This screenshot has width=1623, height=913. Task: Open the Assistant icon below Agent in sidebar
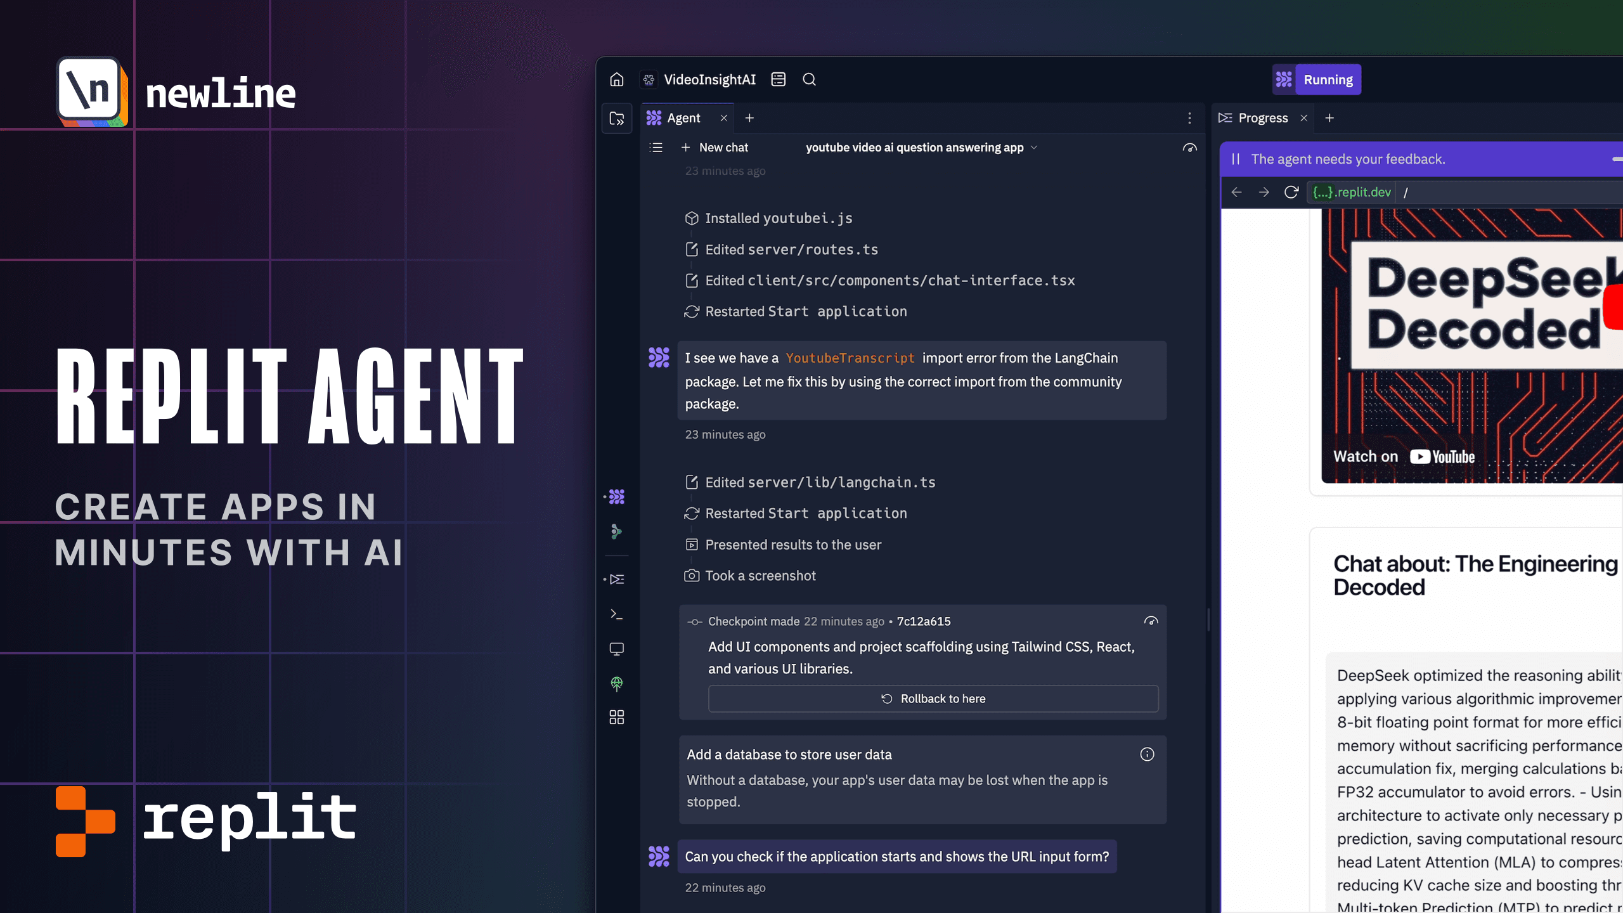617,531
